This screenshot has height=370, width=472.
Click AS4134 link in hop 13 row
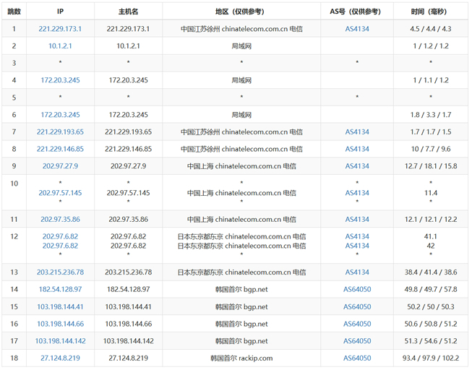pos(357,272)
